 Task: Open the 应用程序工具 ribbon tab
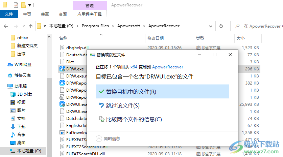(x=90, y=14)
